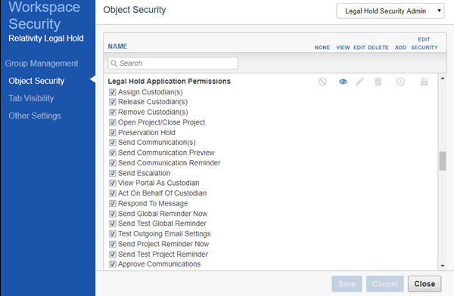
Task: Uncheck Send Global Reminder Now
Action: pyautogui.click(x=112, y=214)
